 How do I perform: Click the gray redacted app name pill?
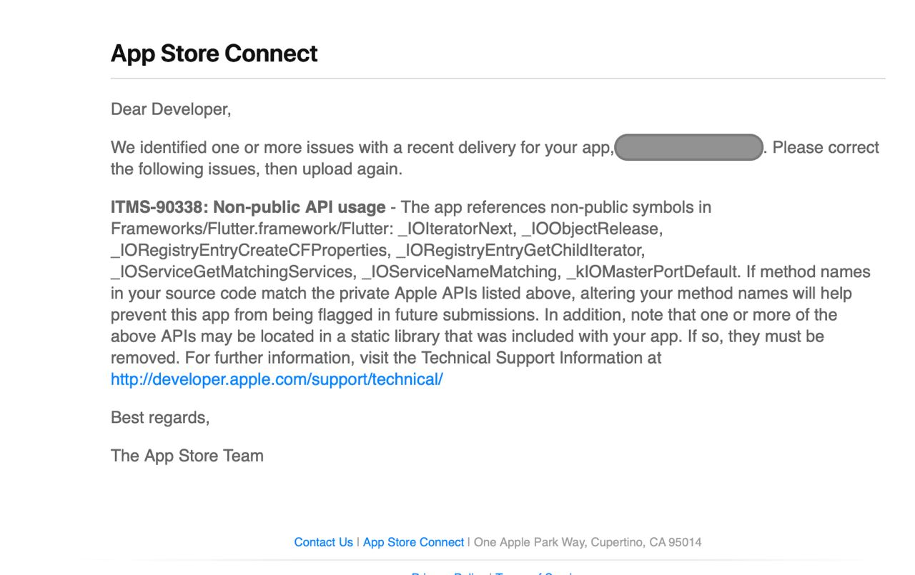click(688, 148)
